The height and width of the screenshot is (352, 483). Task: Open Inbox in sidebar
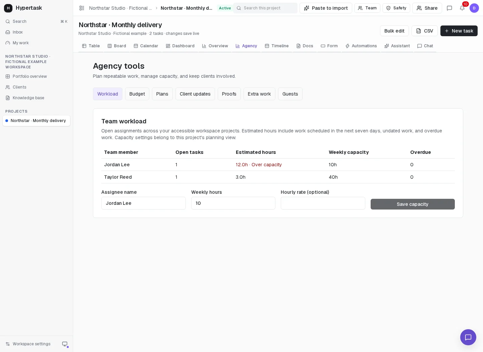click(x=36, y=32)
